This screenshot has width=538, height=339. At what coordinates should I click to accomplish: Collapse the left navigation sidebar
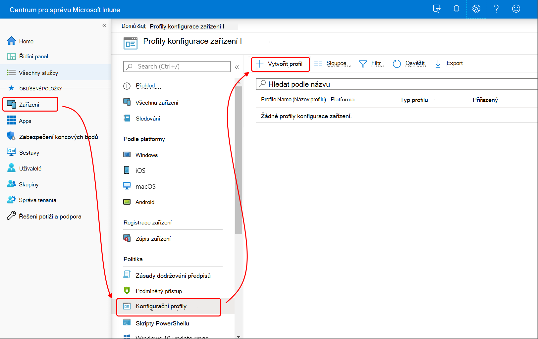click(x=104, y=25)
